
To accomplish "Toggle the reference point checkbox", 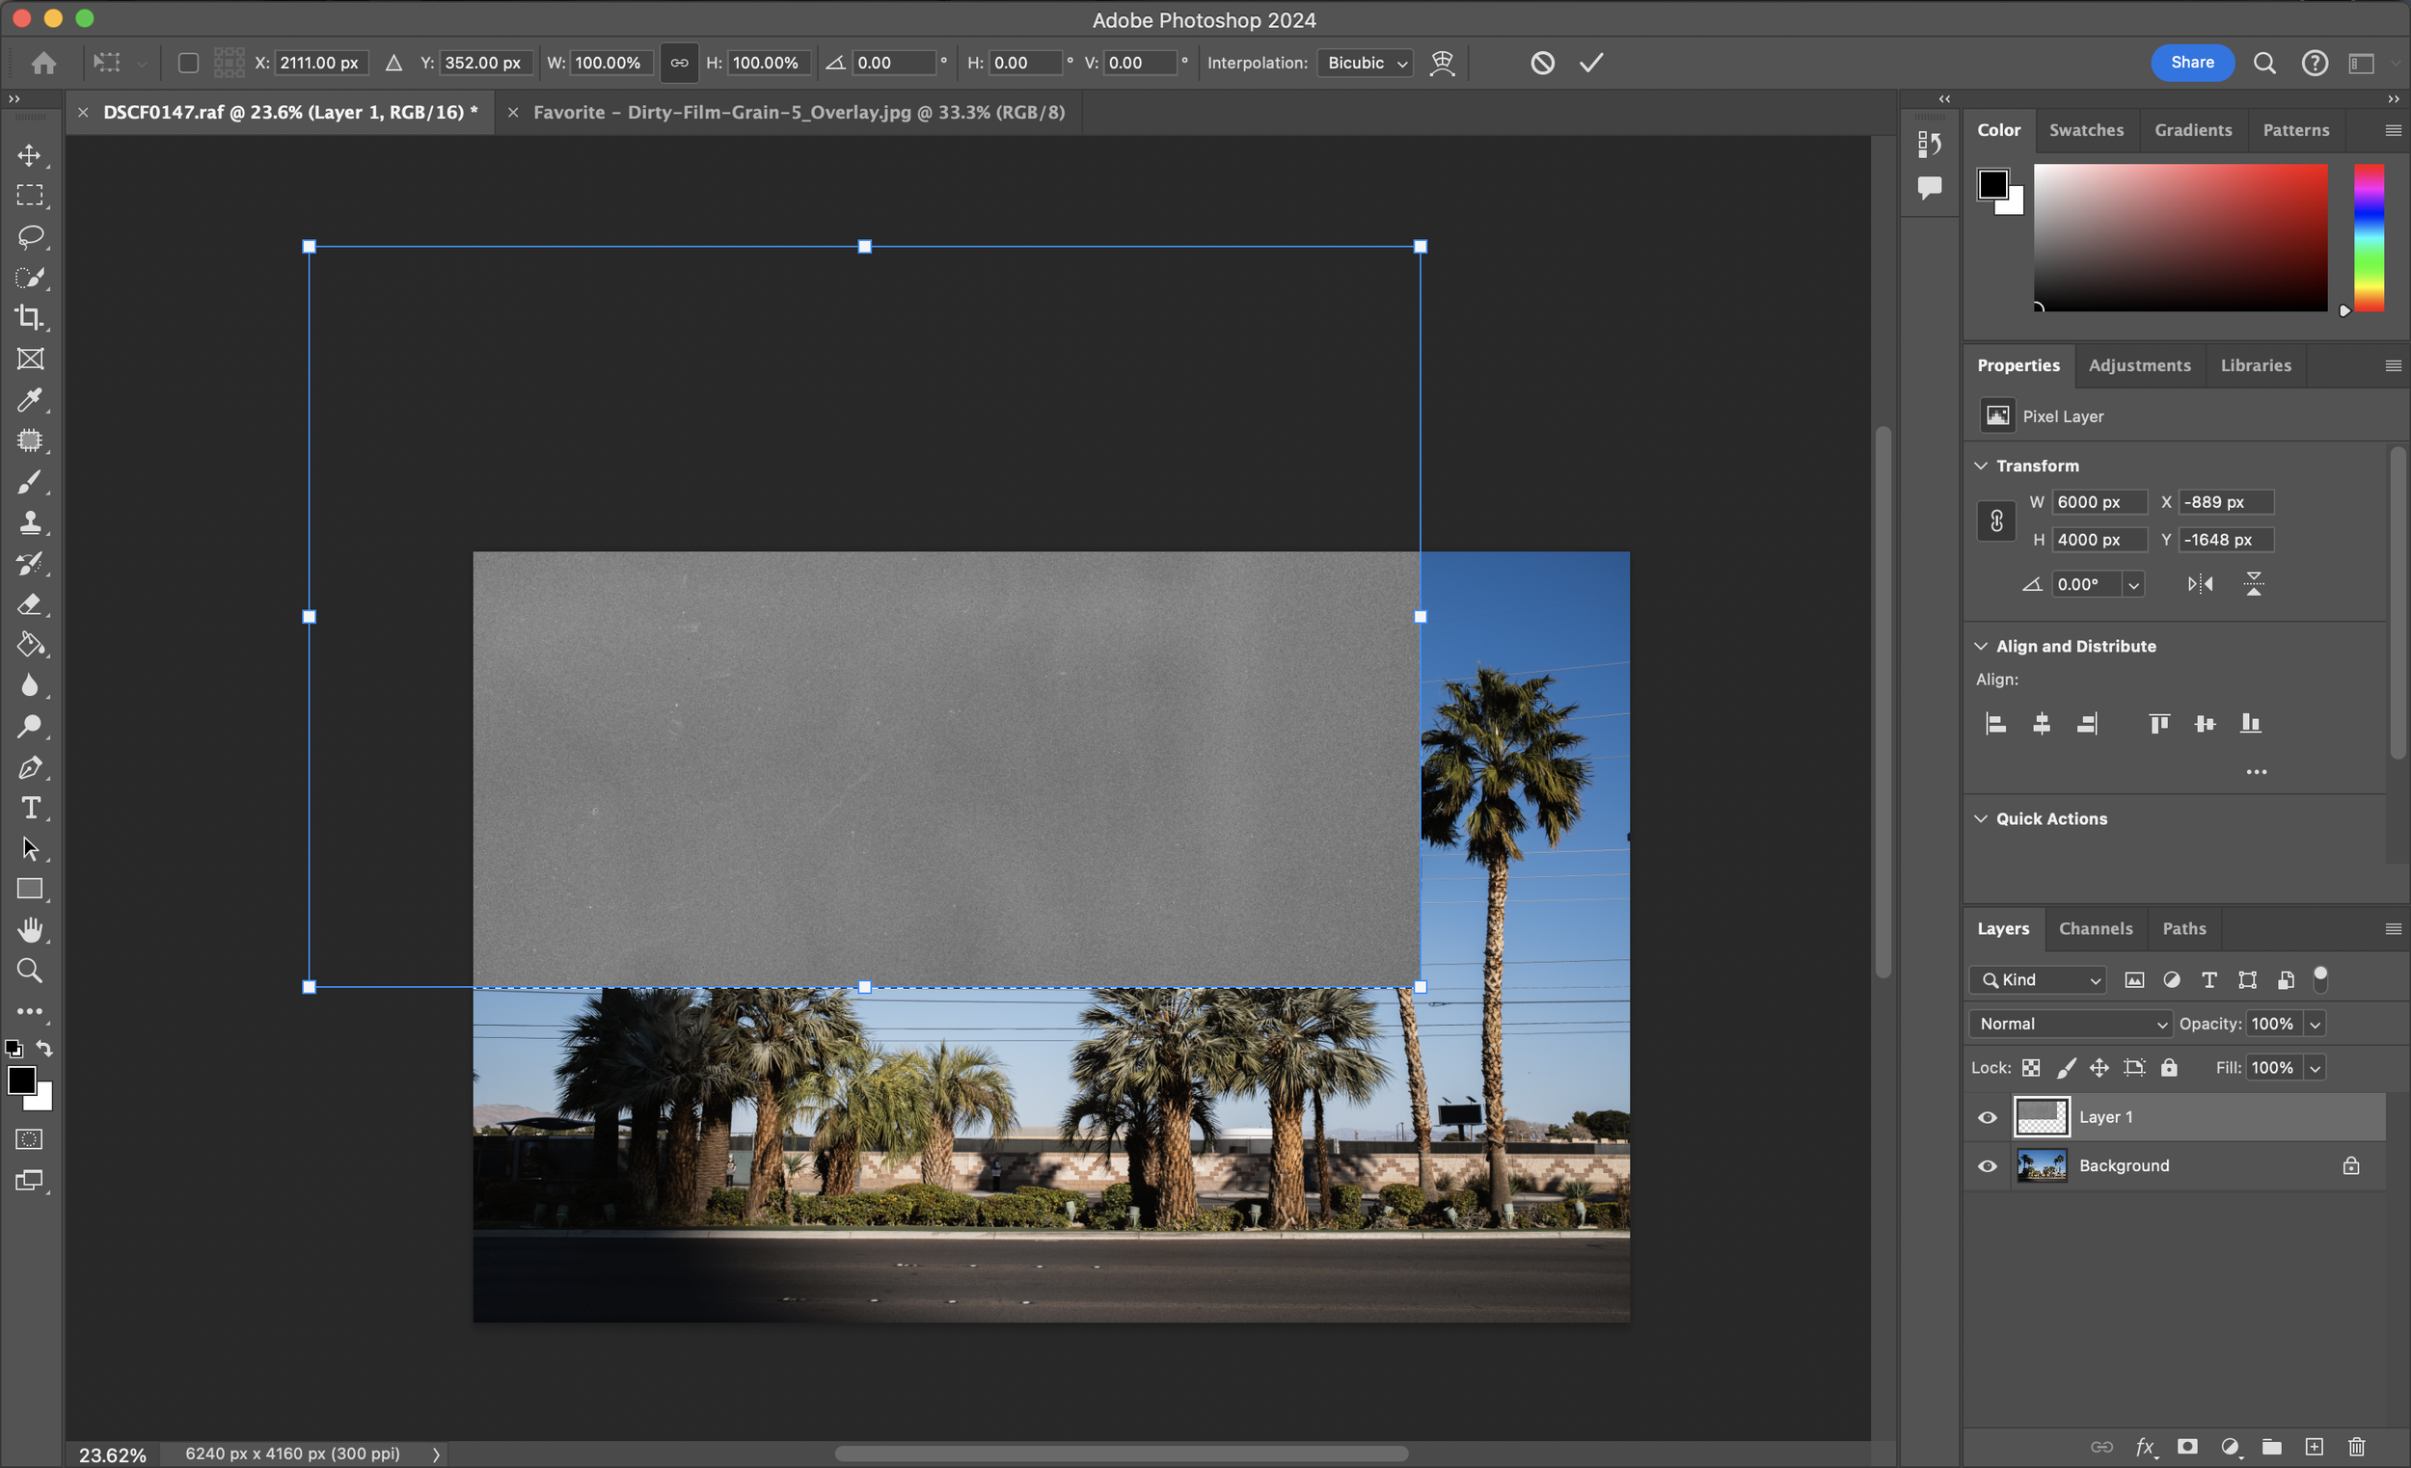I will (x=188, y=63).
